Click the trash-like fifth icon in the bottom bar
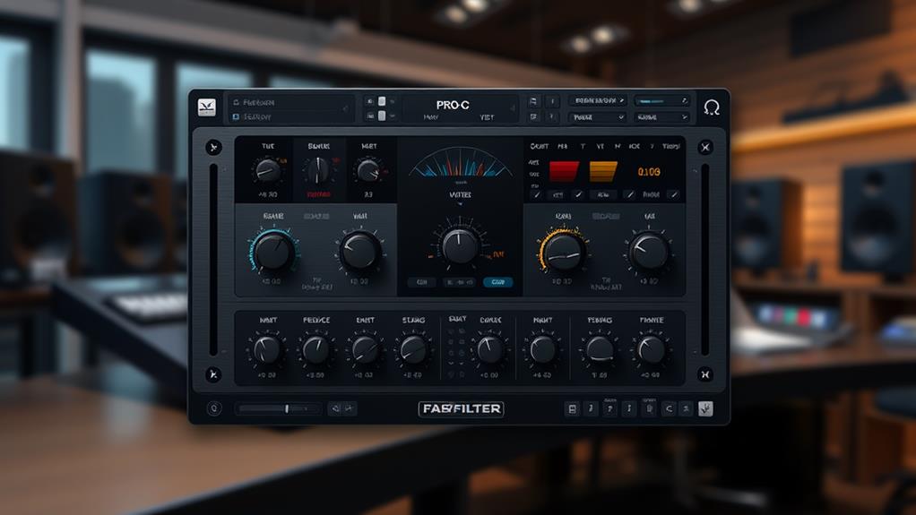This screenshot has width=916, height=515. [x=648, y=408]
